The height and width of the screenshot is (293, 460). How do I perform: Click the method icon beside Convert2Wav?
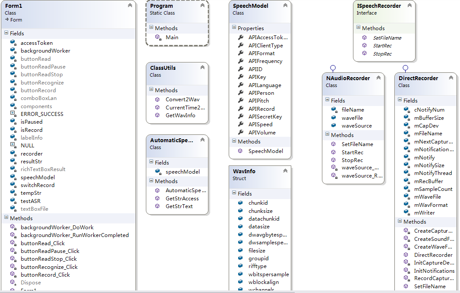pyautogui.click(x=158, y=100)
